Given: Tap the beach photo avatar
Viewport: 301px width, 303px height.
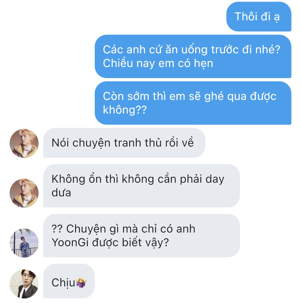Looking at the screenshot, I should coord(24,243).
